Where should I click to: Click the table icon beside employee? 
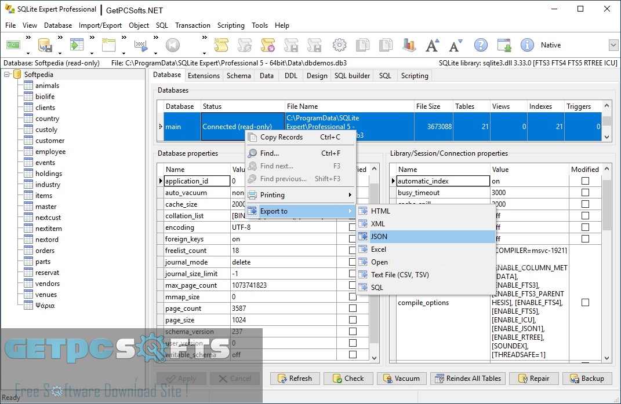coord(28,152)
